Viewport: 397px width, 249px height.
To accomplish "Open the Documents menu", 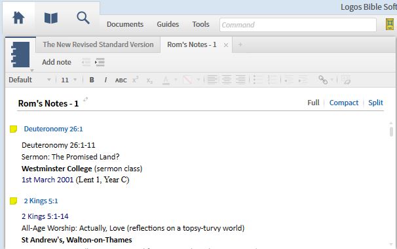I will click(x=125, y=24).
